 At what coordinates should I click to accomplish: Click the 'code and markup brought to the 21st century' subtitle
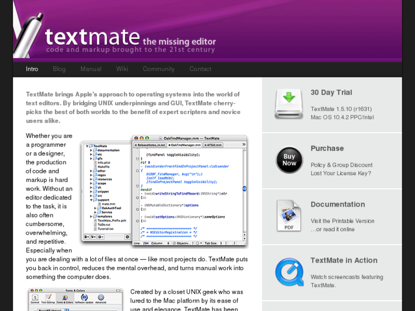(x=130, y=50)
